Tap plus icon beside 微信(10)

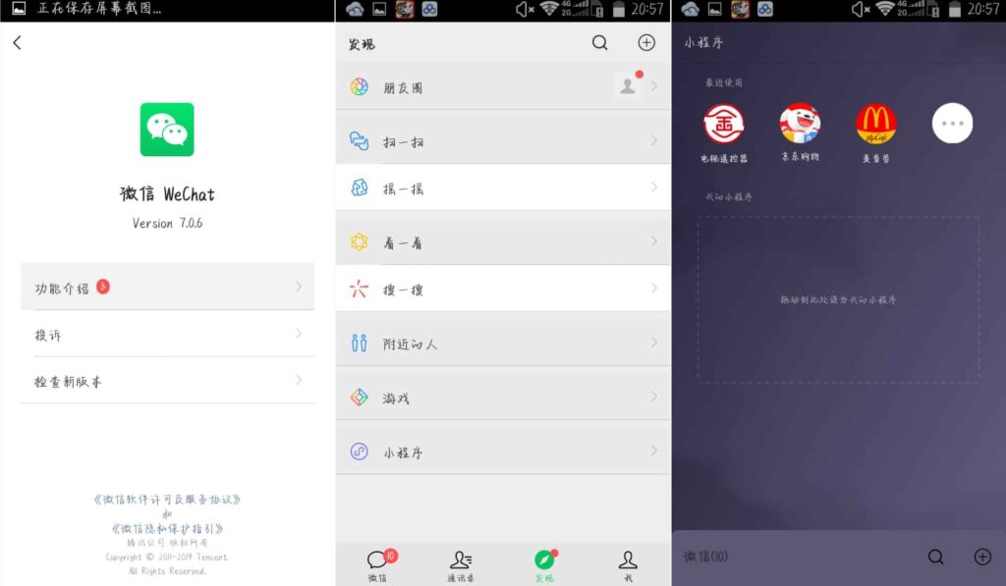[x=982, y=557]
